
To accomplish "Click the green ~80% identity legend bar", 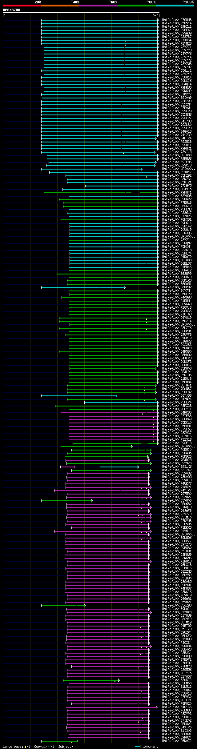I will click(137, 6).
